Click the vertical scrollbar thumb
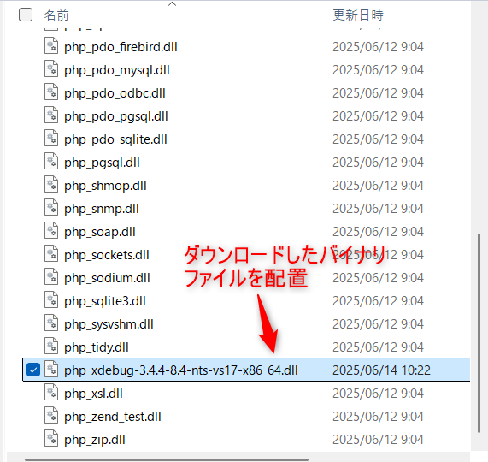 tap(479, 333)
